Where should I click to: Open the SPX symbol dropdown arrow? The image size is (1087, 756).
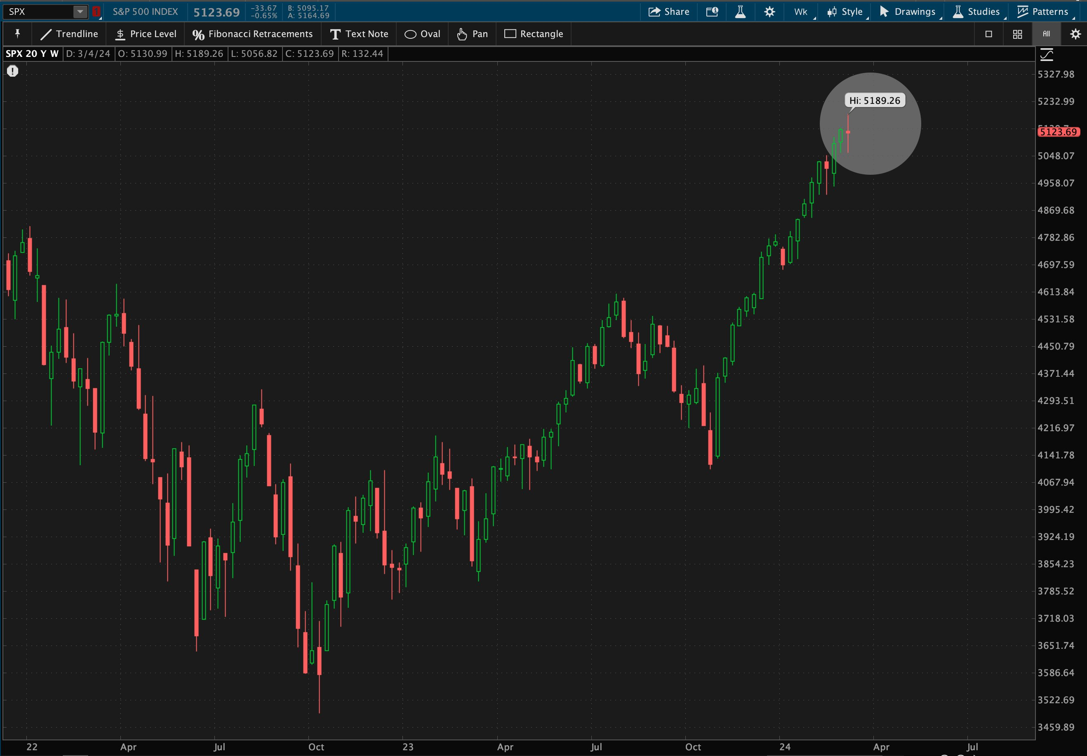80,12
